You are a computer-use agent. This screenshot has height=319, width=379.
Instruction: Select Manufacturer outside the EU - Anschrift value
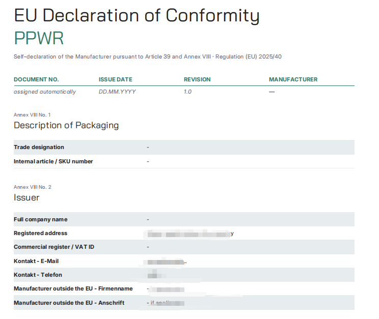point(166,303)
